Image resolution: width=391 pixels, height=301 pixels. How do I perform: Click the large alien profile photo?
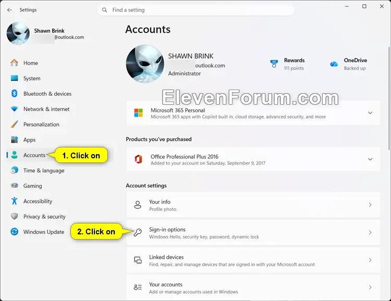point(145,64)
